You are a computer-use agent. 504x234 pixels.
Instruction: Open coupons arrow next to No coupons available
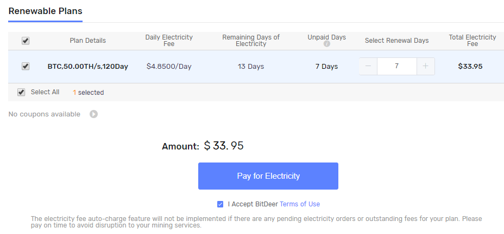click(x=93, y=114)
